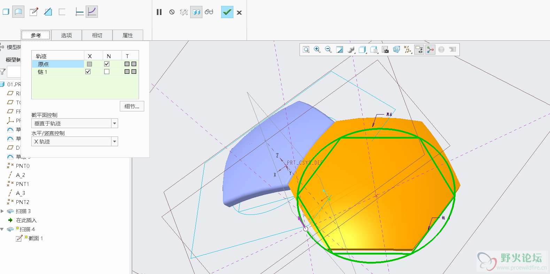Expand the 扫描 3 tree node
Image resolution: width=550 pixels, height=274 pixels.
pyautogui.click(x=2, y=211)
